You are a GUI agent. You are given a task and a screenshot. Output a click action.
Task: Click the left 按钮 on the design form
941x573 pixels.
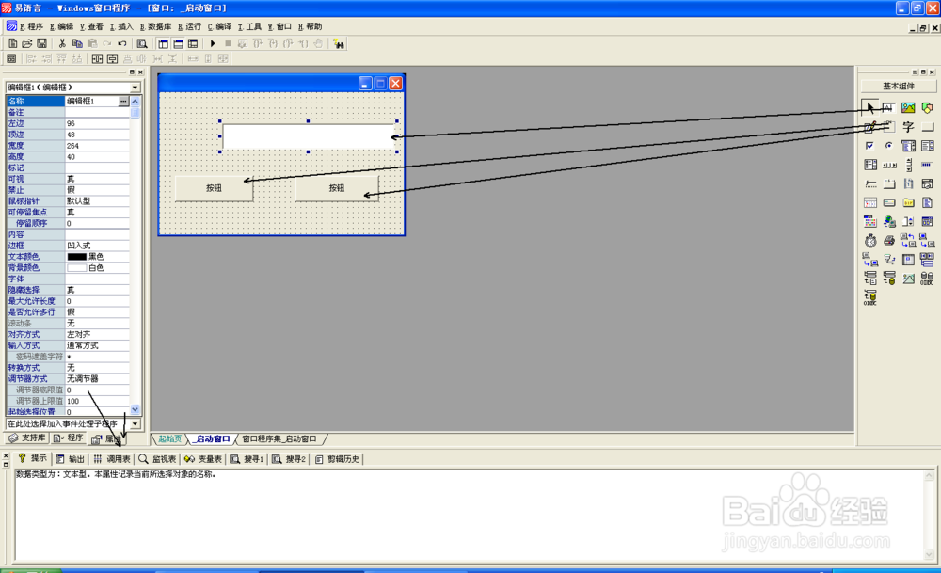coord(214,188)
